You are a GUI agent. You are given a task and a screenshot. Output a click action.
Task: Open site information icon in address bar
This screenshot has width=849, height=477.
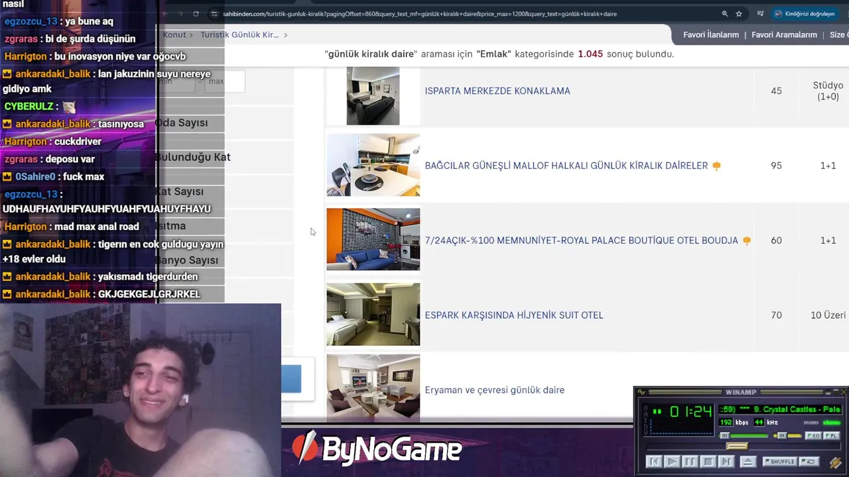click(x=214, y=13)
